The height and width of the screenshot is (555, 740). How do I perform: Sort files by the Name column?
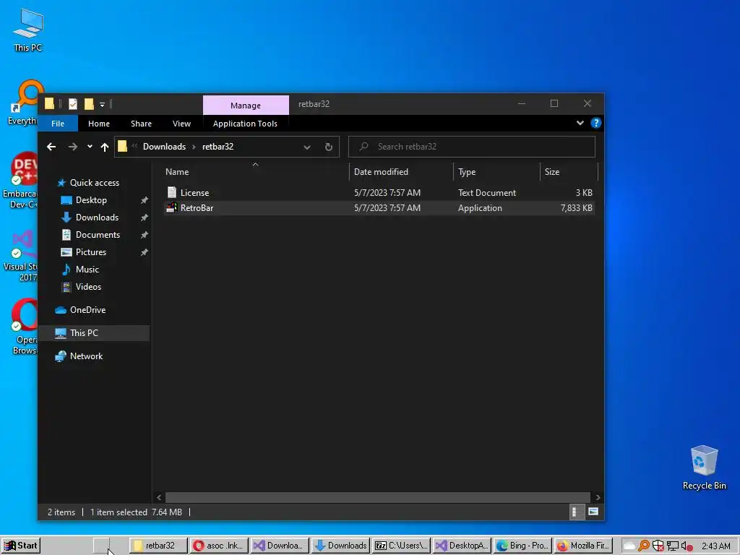[x=255, y=172]
